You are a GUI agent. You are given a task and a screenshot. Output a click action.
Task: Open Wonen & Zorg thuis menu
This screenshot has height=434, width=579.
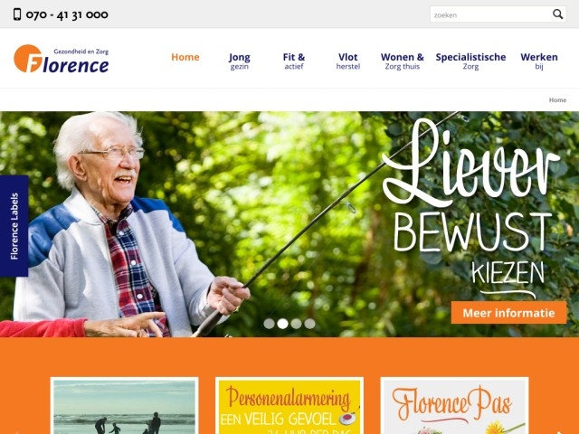click(402, 61)
